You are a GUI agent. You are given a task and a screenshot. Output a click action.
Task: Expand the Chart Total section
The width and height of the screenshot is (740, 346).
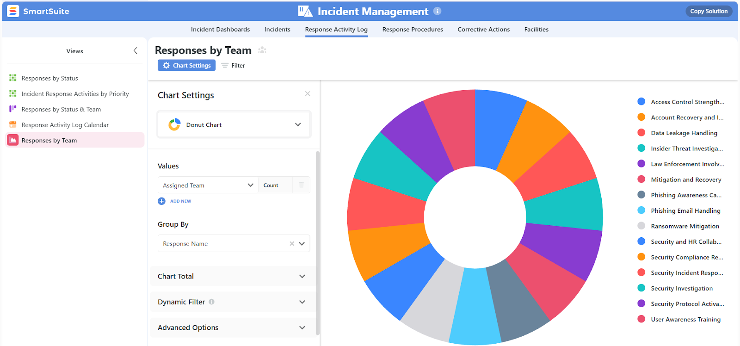[x=232, y=276]
